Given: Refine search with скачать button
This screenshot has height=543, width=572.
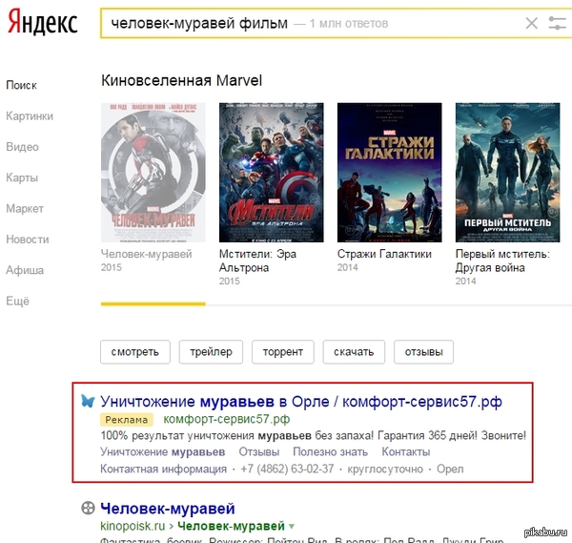Looking at the screenshot, I should (x=354, y=352).
